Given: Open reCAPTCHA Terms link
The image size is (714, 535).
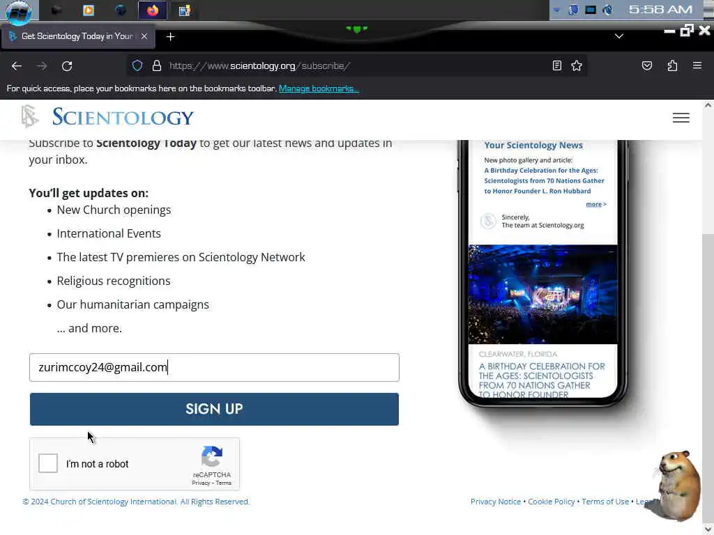Looking at the screenshot, I should point(224,483).
